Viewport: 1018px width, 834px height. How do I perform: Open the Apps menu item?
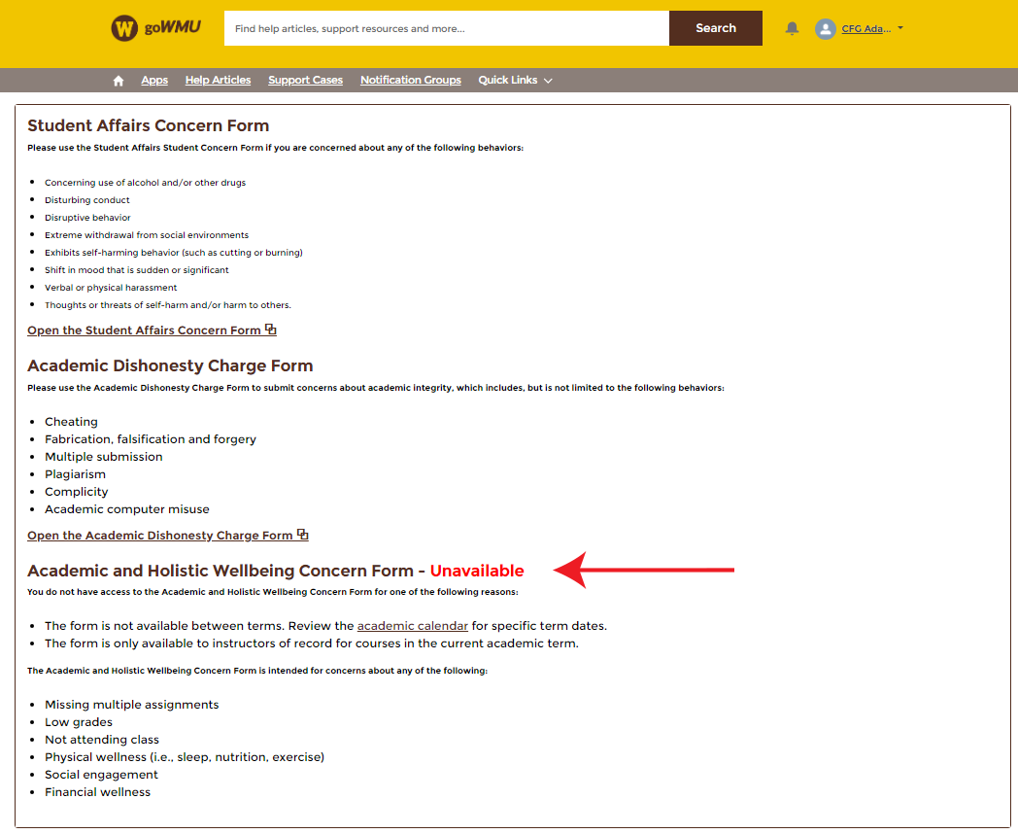pos(154,80)
